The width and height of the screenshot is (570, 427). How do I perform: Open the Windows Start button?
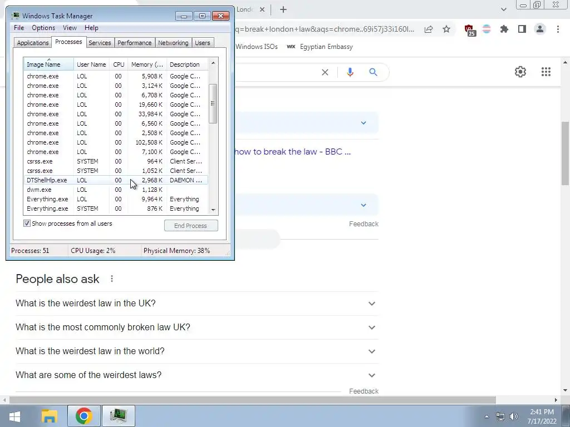coord(14,416)
